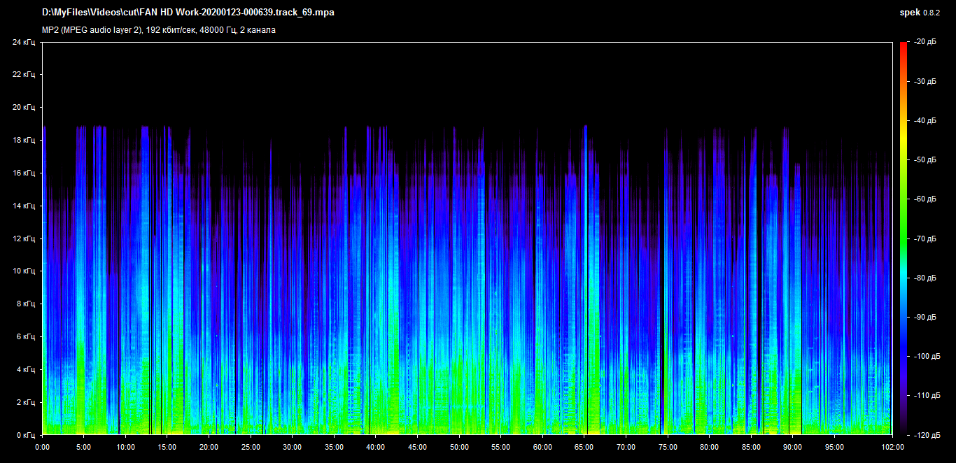This screenshot has width=956, height=463.
Task: Select the 50:00 time axis label
Action: tap(459, 447)
